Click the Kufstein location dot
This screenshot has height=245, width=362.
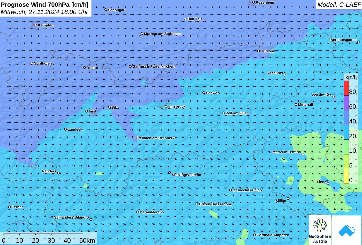(259, 51)
